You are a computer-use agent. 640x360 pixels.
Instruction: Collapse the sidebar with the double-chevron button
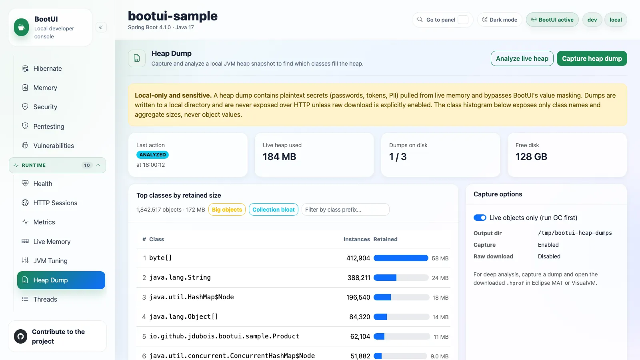(x=101, y=27)
